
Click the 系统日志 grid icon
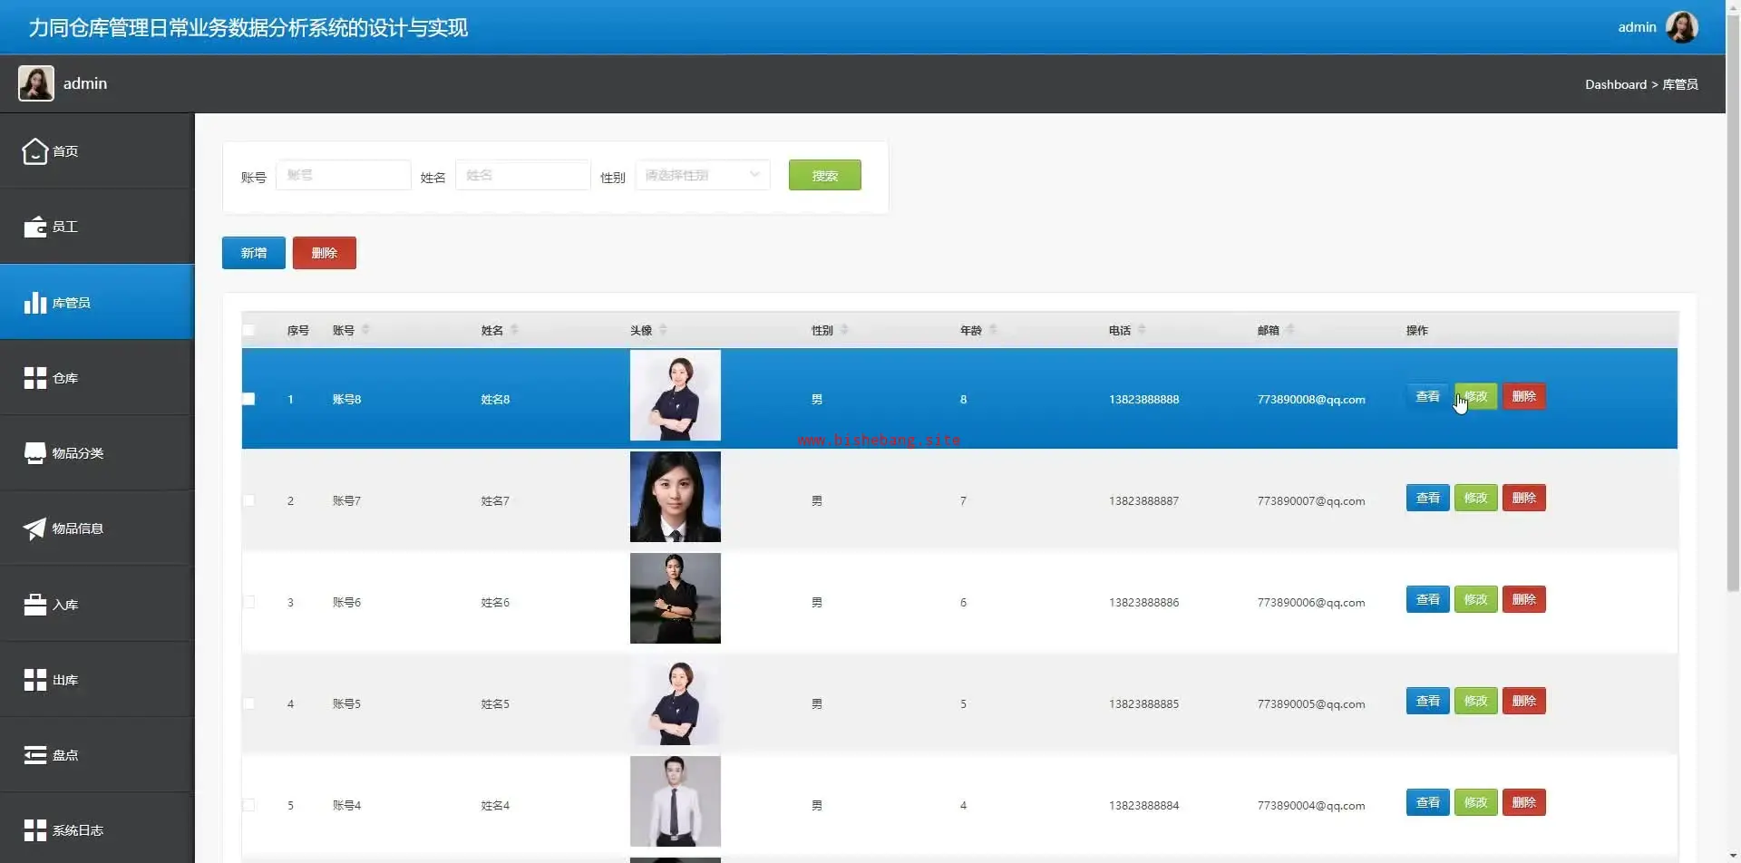34,830
